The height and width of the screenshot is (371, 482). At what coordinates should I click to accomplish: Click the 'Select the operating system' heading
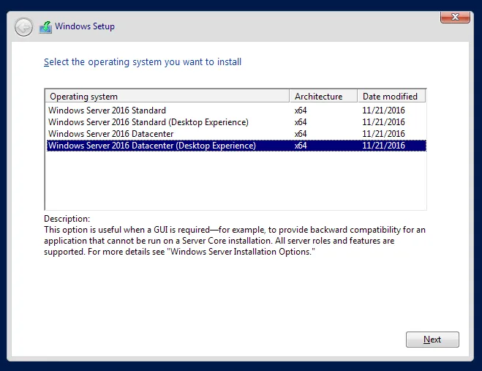(x=143, y=62)
